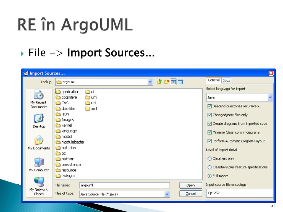Open My Computer shortcut
The height and width of the screenshot is (212, 283).
pos(39,165)
